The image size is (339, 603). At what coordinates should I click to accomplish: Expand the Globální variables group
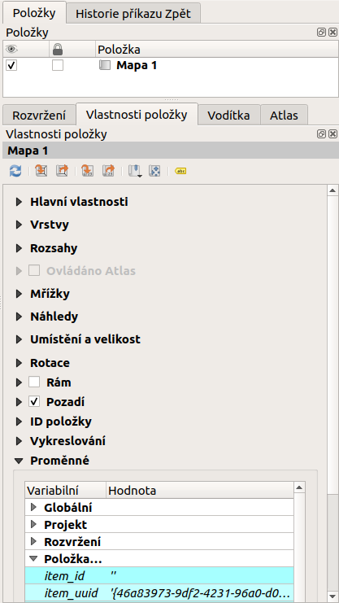point(33,508)
